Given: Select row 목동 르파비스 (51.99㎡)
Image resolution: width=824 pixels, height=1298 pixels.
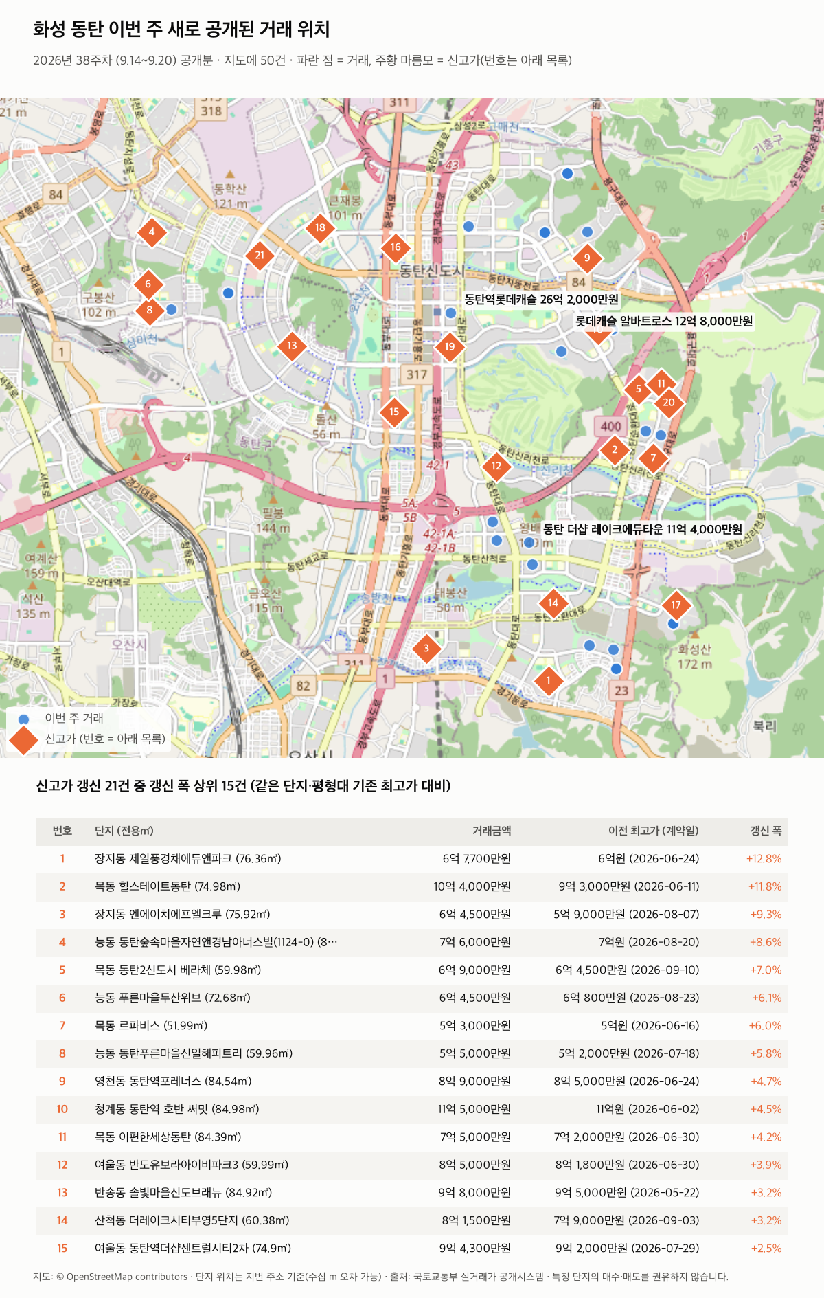Looking at the screenshot, I should click(412, 1026).
